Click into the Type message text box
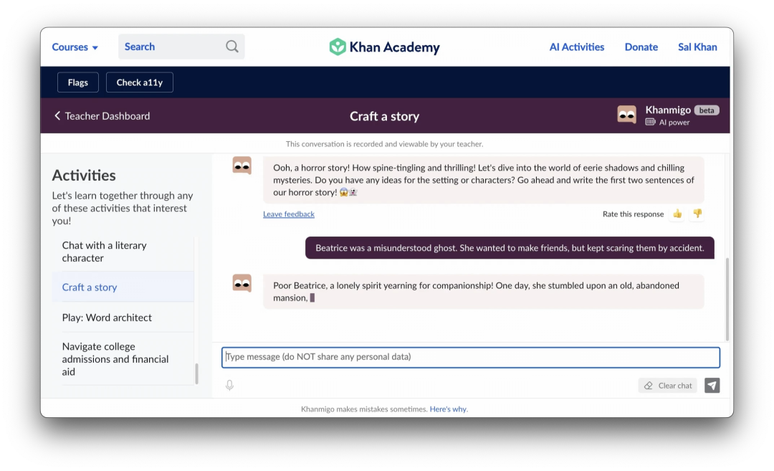The image size is (774, 471). click(x=470, y=357)
